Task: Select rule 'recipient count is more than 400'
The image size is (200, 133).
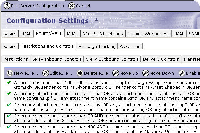Action: (61, 127)
